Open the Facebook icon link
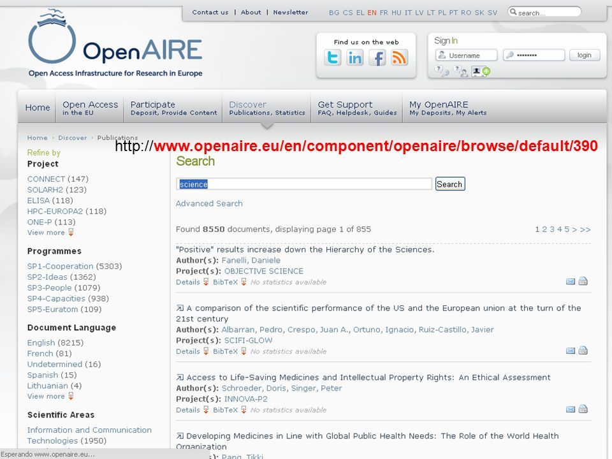612x459 pixels. (377, 58)
